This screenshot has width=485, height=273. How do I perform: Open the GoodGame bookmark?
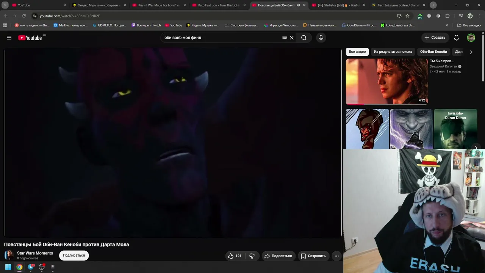coord(359,25)
